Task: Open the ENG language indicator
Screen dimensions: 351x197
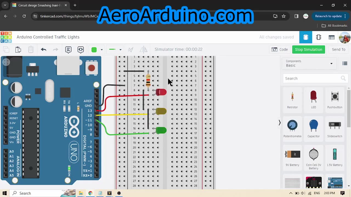Action: click(x=317, y=193)
